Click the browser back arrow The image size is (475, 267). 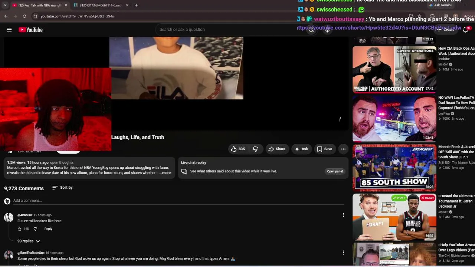click(6, 16)
